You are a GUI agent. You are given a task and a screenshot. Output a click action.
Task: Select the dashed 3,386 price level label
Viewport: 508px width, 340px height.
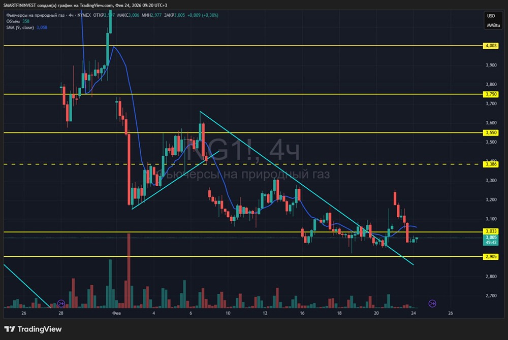pyautogui.click(x=491, y=164)
